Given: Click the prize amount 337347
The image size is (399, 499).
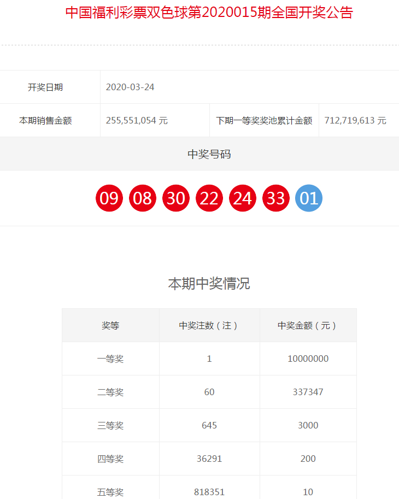Looking at the screenshot, I should point(308,392).
